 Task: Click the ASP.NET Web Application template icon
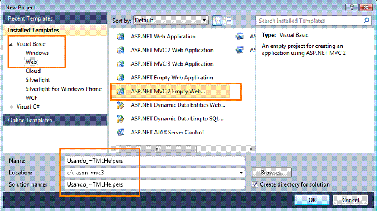(x=120, y=37)
